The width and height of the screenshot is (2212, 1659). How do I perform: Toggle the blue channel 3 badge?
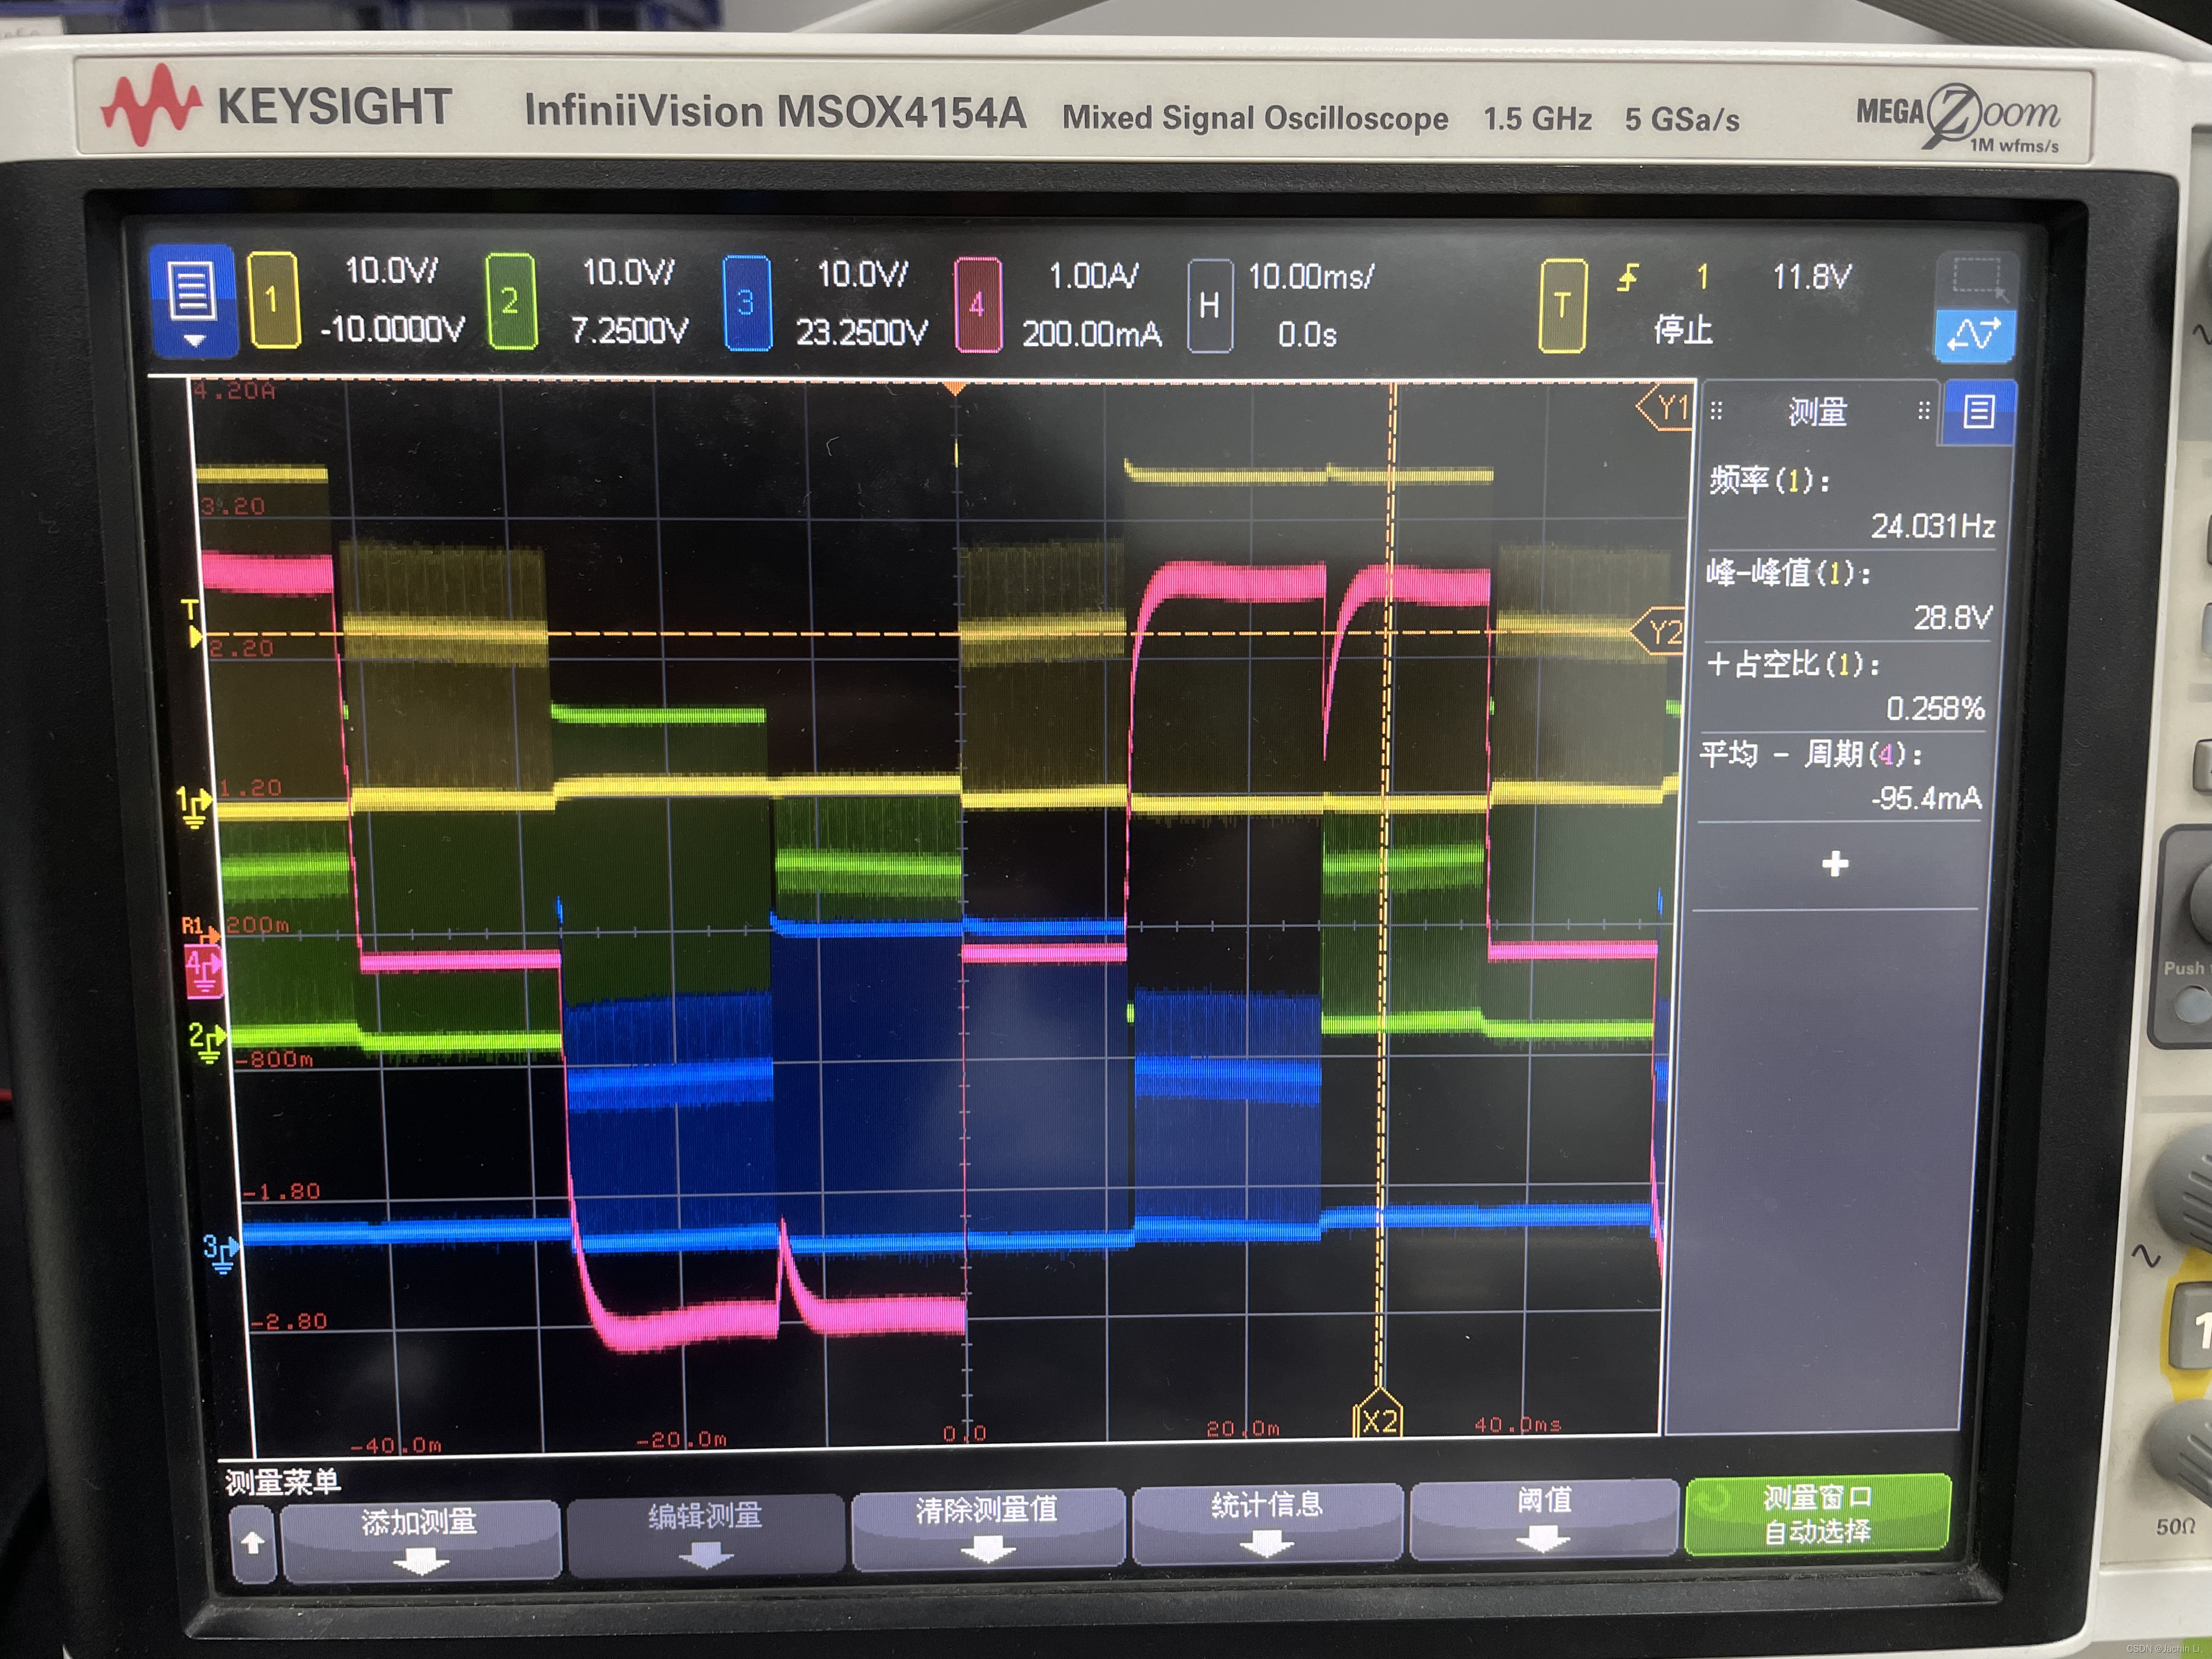click(746, 303)
